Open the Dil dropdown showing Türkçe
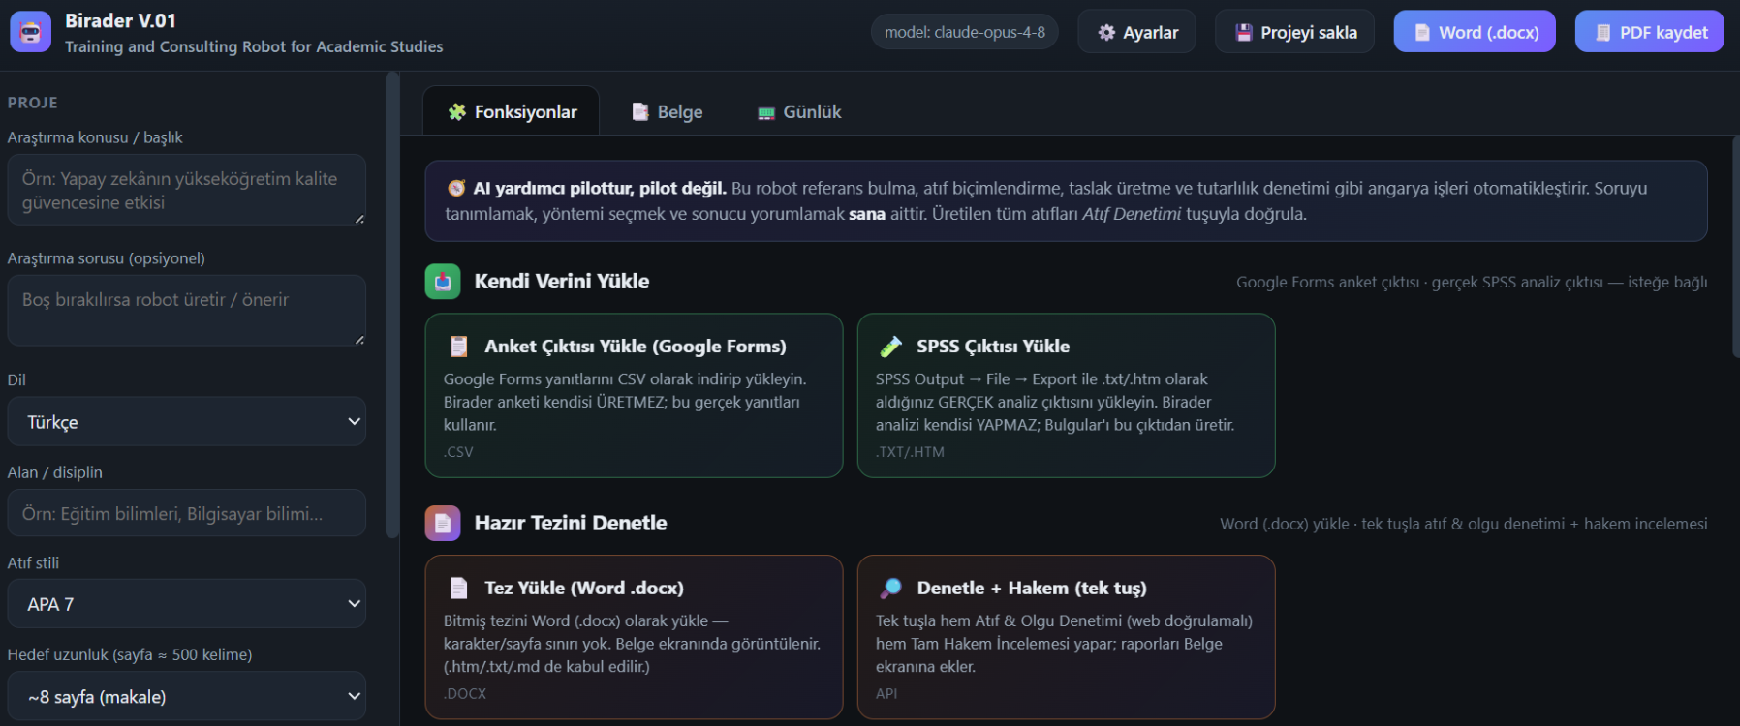 [187, 422]
